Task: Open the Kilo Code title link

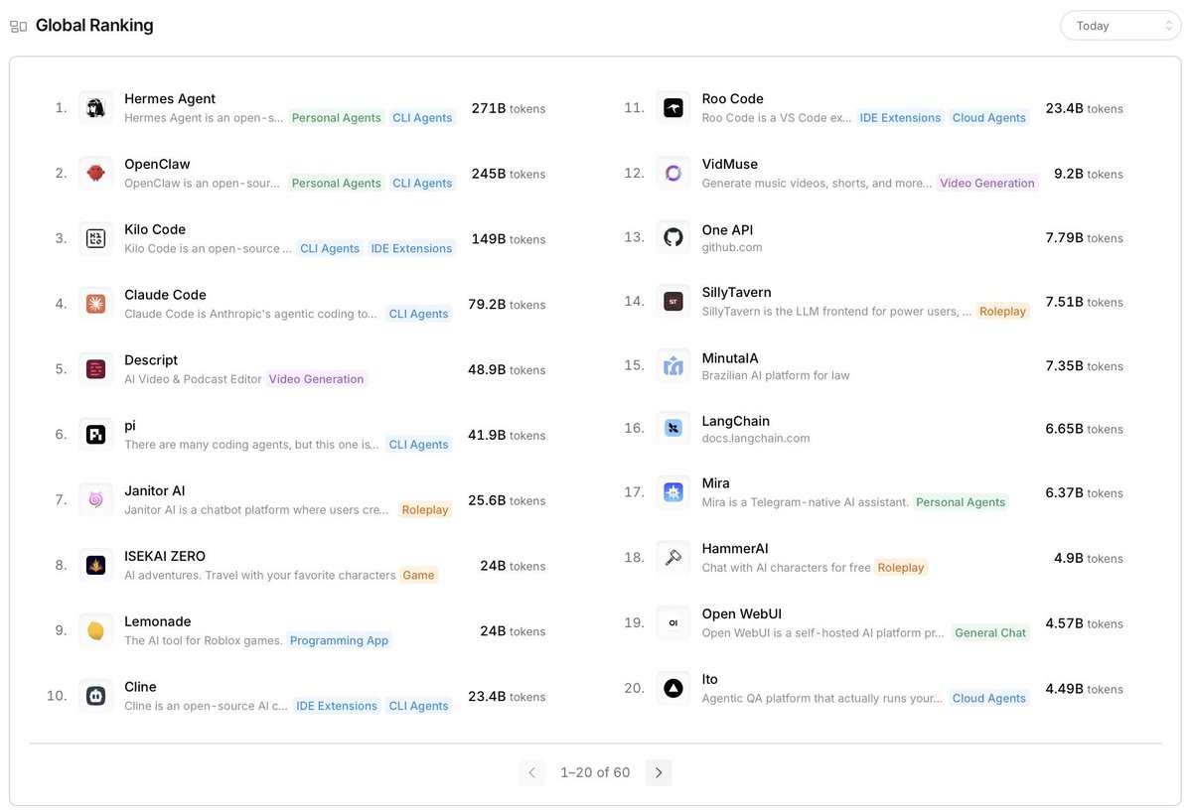Action: tap(155, 229)
